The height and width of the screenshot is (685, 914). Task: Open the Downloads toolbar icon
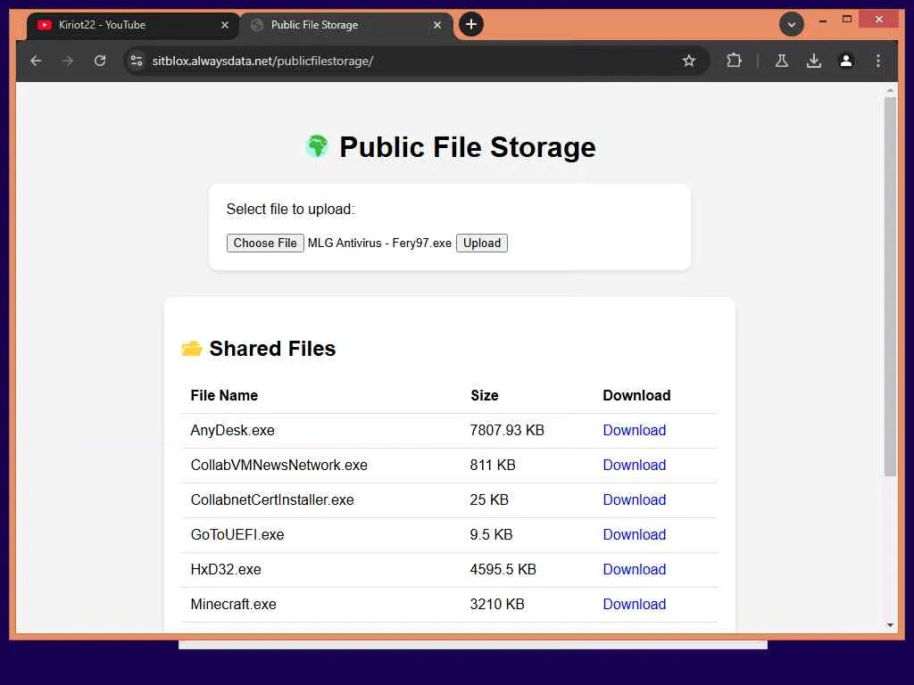[814, 61]
